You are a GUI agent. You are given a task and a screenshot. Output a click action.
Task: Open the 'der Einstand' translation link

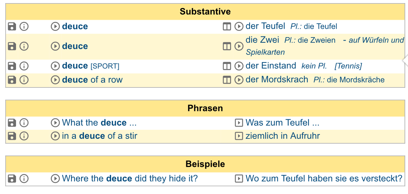(x=271, y=66)
